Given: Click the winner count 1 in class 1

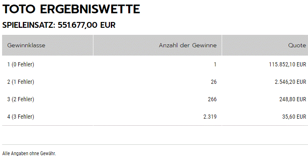Looking at the screenshot, I should pos(215,64).
